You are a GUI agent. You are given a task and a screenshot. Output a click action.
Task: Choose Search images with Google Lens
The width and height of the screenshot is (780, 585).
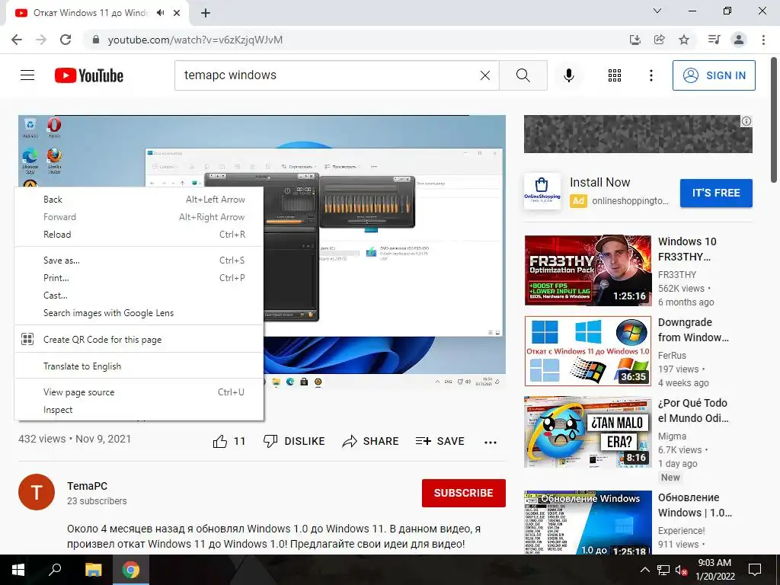139,313
